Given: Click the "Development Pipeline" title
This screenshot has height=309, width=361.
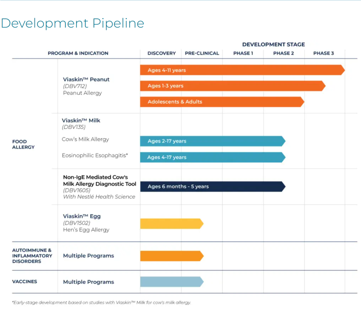Looking at the screenshot, I should tap(73, 23).
